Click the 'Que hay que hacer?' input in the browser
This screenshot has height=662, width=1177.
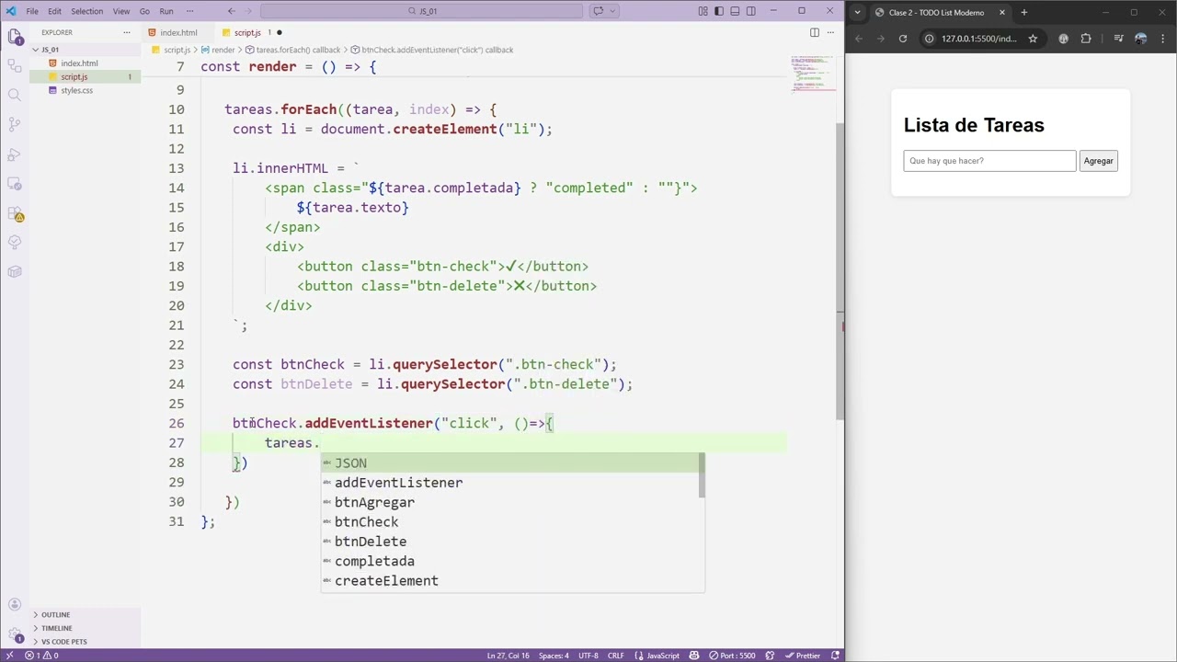[989, 161]
